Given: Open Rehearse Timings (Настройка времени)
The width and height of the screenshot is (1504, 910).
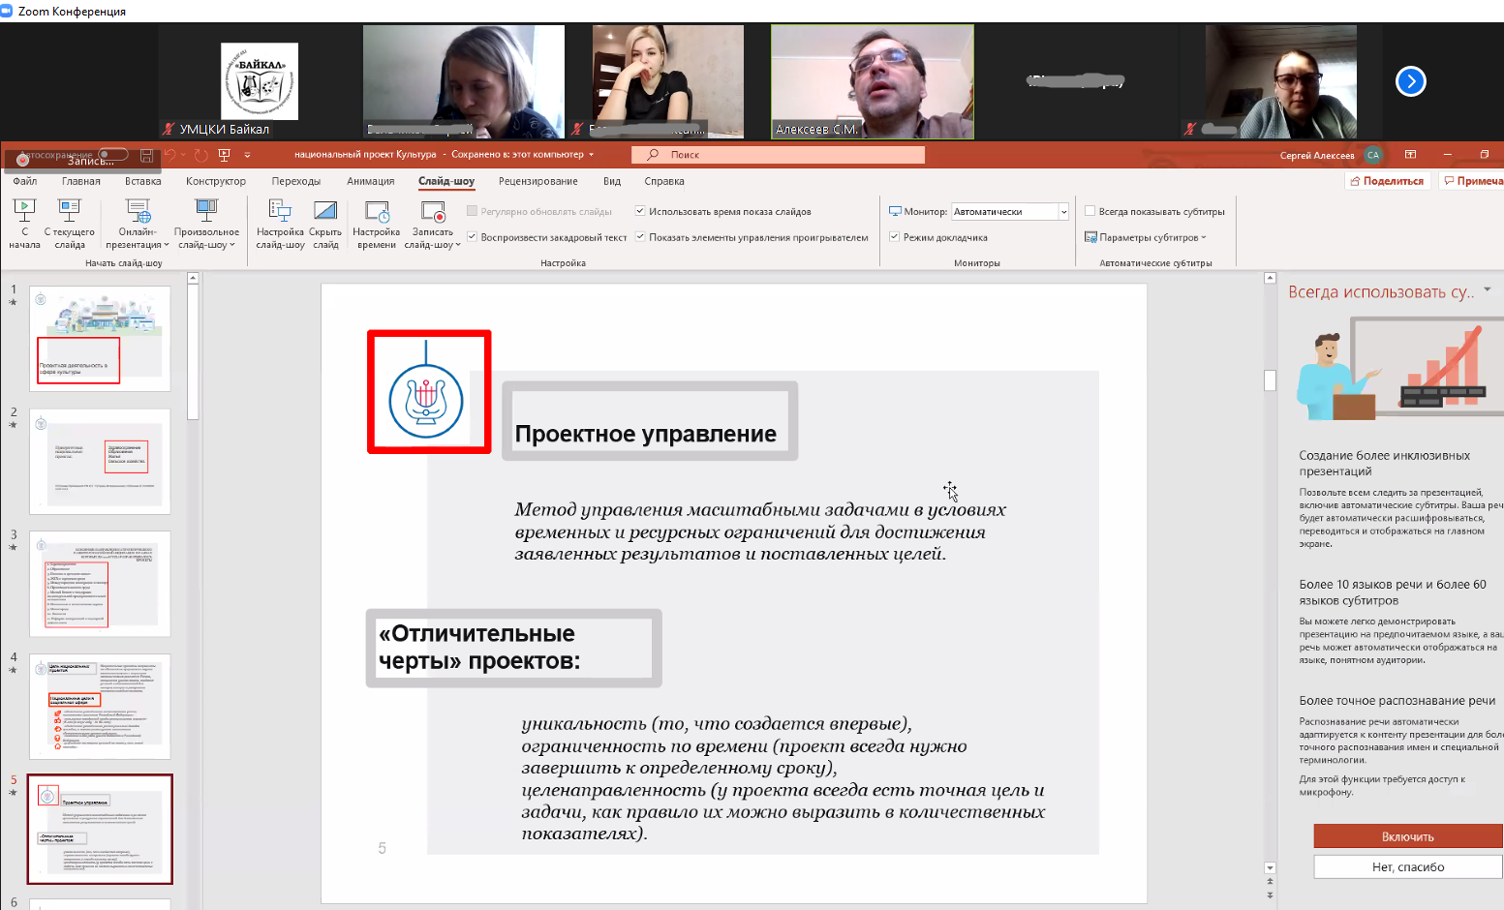Looking at the screenshot, I should point(376,223).
